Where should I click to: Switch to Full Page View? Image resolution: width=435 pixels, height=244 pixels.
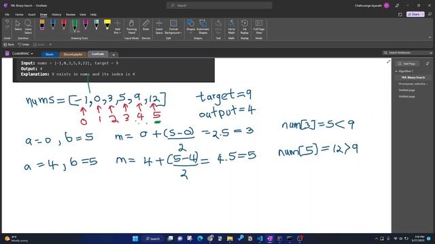click(x=259, y=27)
